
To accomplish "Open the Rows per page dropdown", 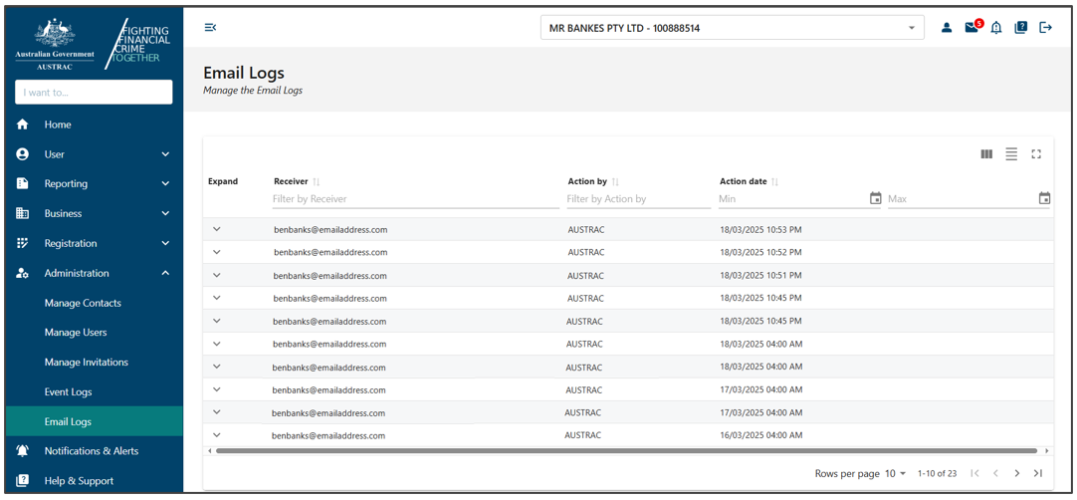I will pyautogui.click(x=894, y=473).
